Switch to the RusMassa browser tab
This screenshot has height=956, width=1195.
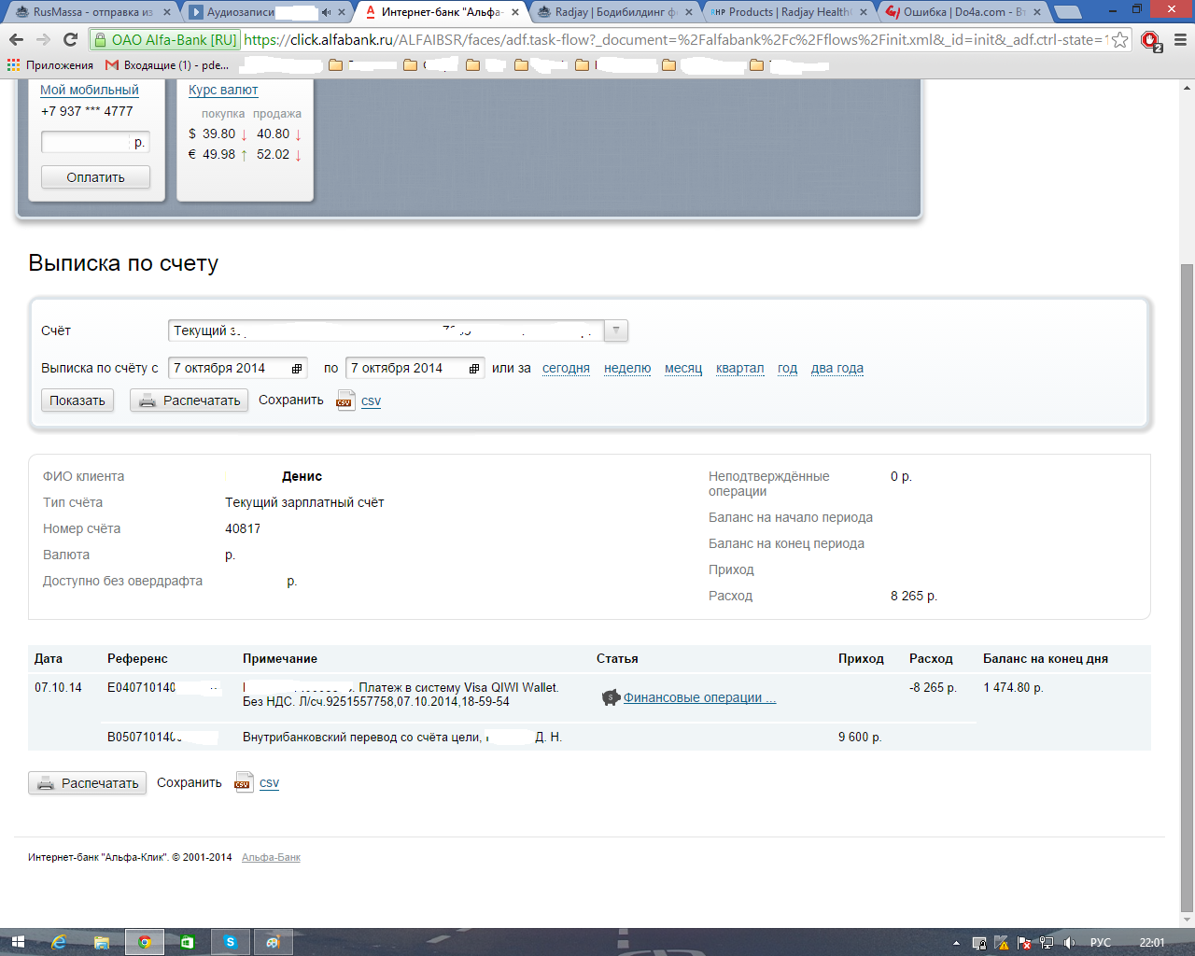coord(91,12)
